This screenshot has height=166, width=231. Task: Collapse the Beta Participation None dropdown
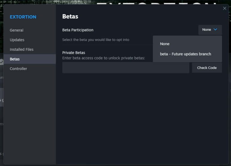pyautogui.click(x=210, y=30)
